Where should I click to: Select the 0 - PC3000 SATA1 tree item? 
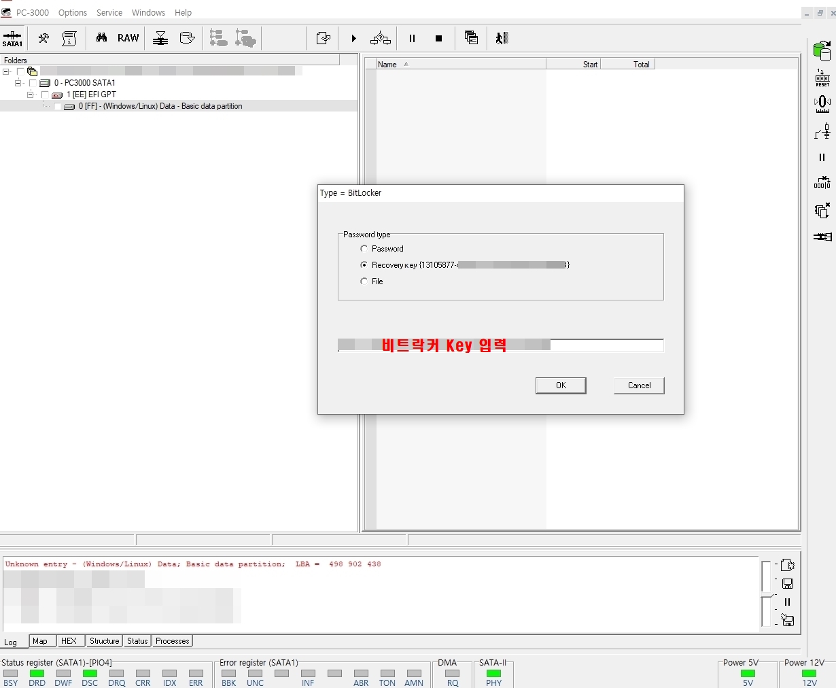(85, 83)
